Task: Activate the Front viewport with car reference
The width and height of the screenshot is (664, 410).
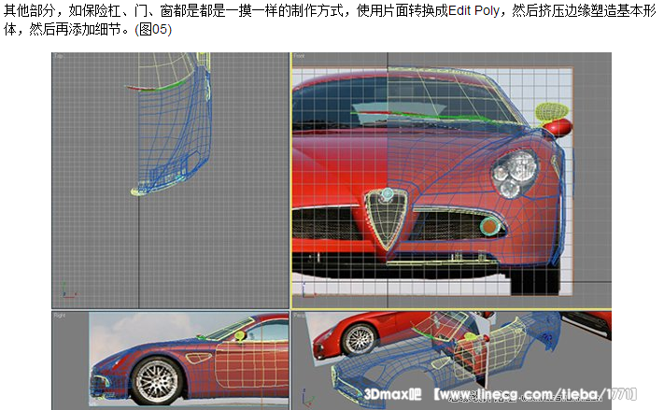Action: (x=451, y=180)
